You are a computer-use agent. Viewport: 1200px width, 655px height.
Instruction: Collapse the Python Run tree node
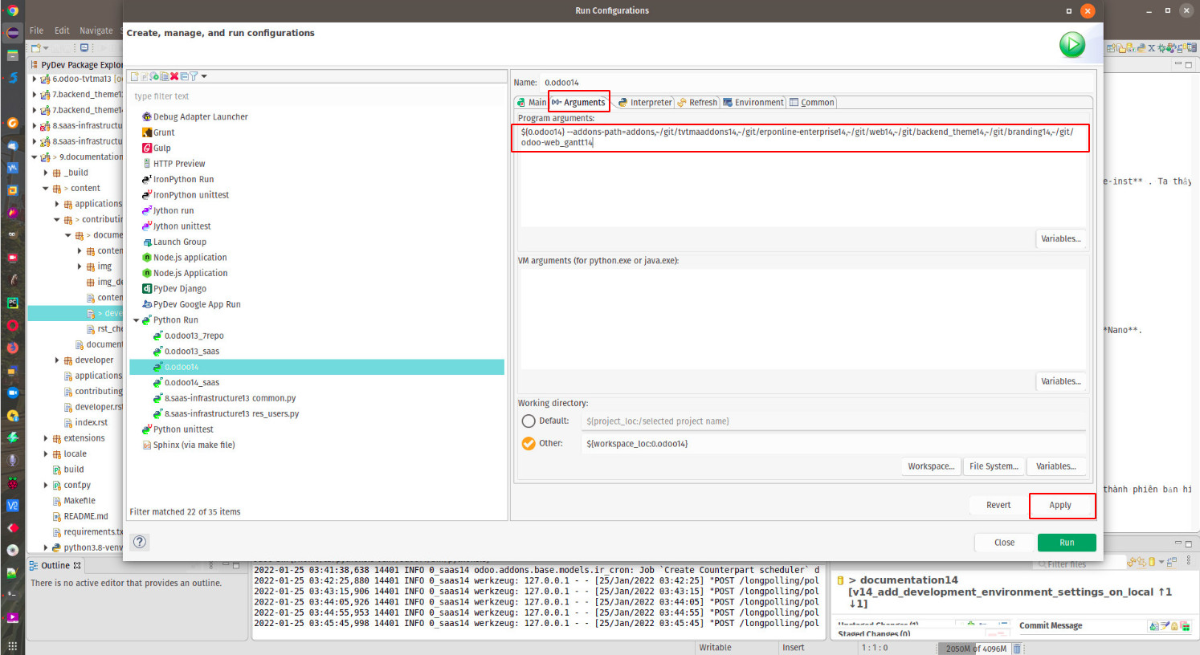click(x=137, y=320)
